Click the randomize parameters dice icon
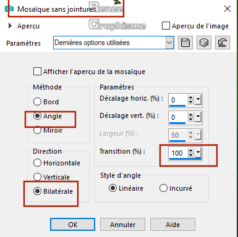Viewport: 238px width, 237px height. click(x=204, y=43)
